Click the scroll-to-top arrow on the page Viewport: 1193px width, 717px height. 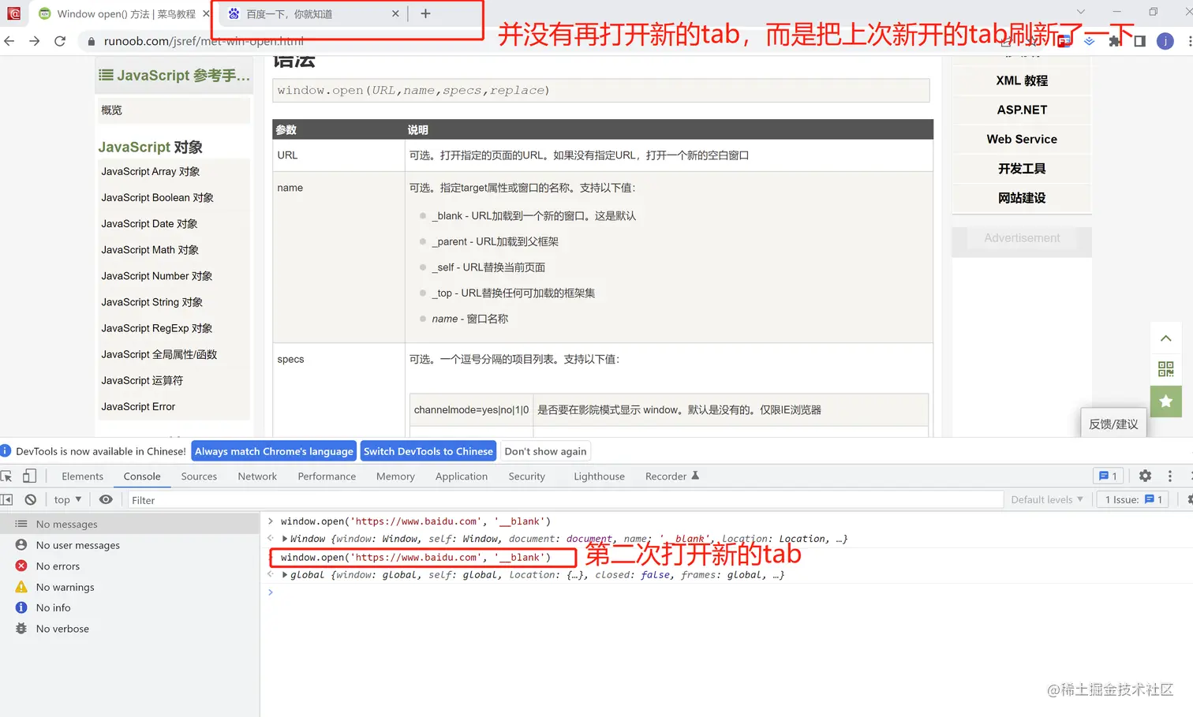pos(1165,338)
